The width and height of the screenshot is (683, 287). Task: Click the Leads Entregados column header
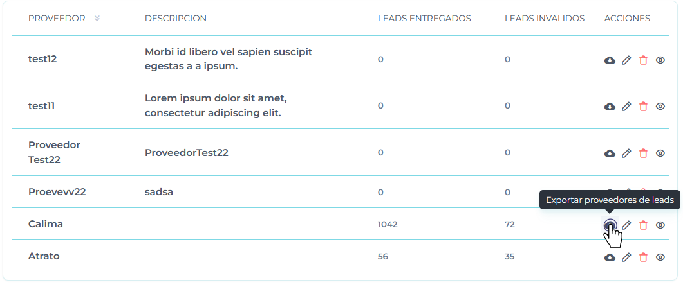click(424, 18)
